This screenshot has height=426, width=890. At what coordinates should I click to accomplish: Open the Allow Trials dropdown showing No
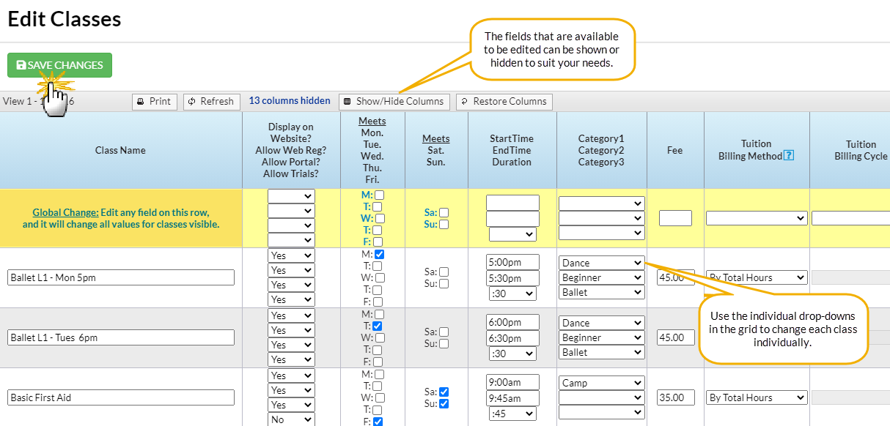pos(290,419)
